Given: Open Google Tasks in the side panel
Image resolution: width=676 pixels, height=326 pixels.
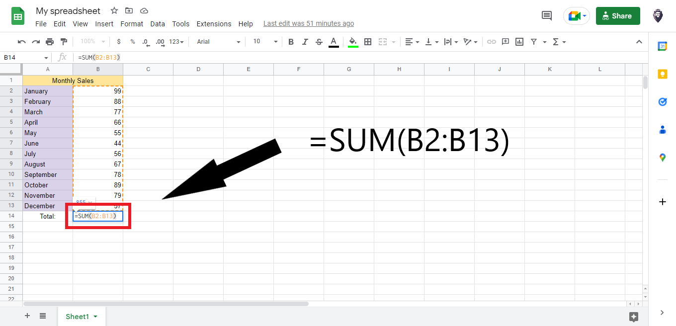Looking at the screenshot, I should pos(662,102).
